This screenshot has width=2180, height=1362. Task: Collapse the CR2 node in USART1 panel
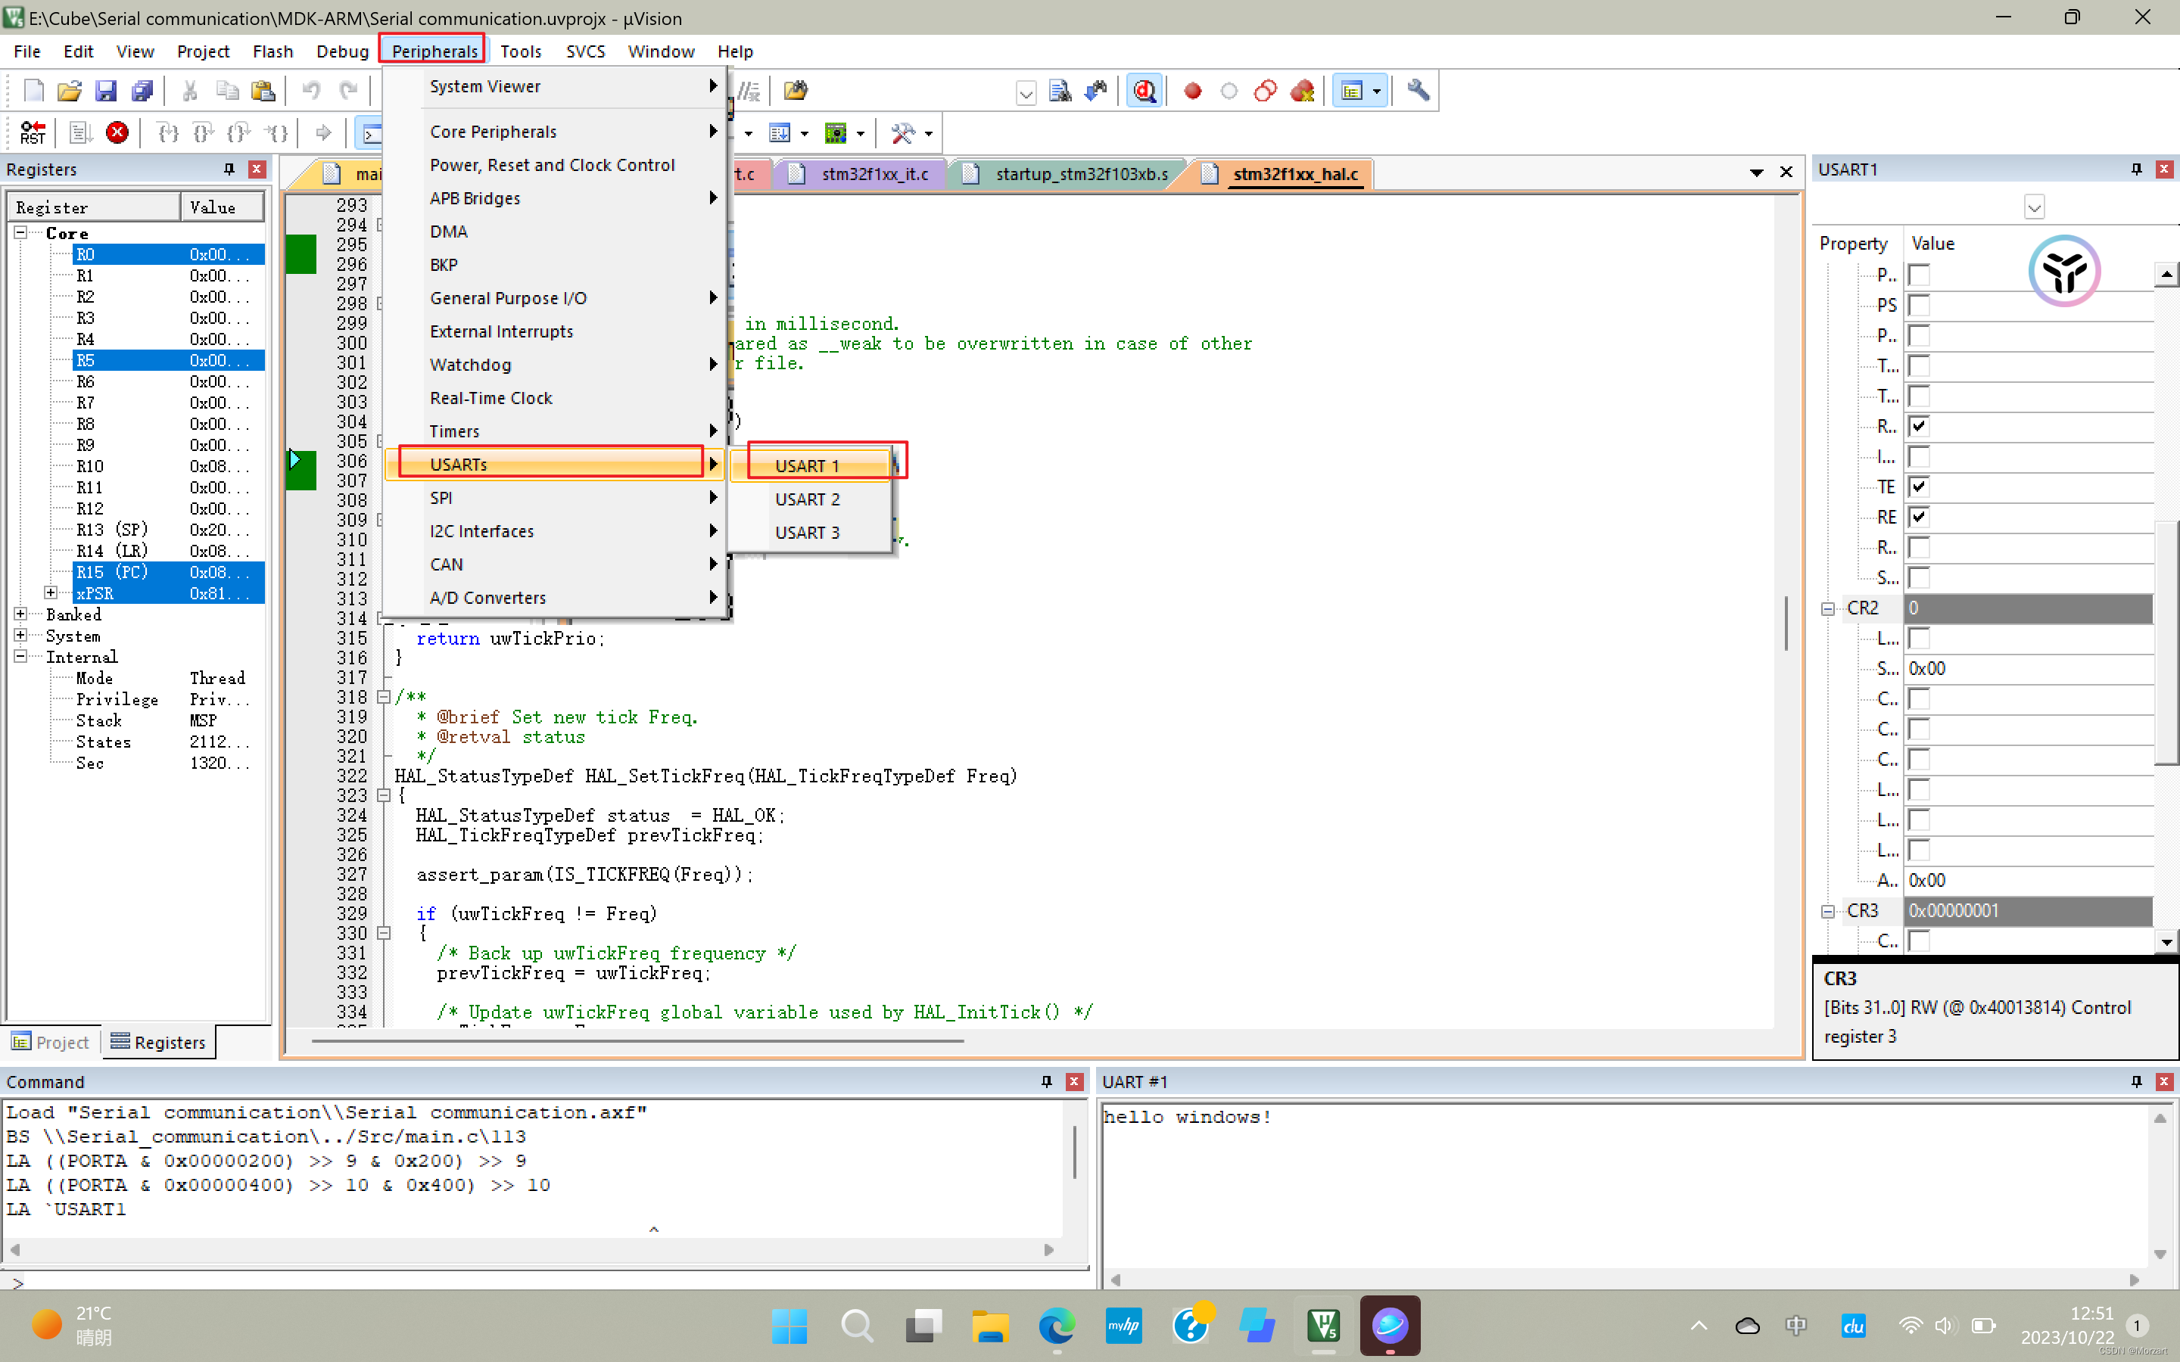(1828, 608)
